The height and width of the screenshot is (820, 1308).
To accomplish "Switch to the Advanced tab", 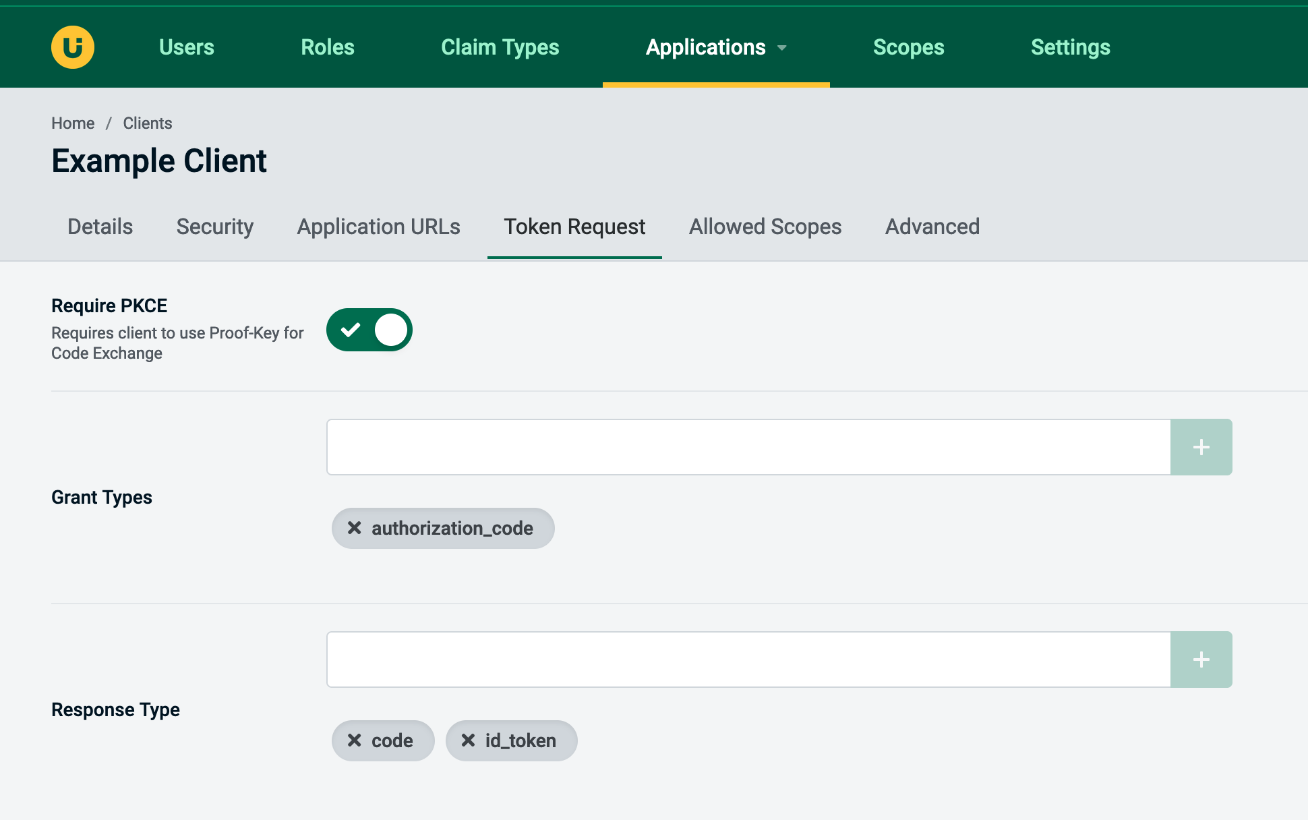I will (932, 227).
